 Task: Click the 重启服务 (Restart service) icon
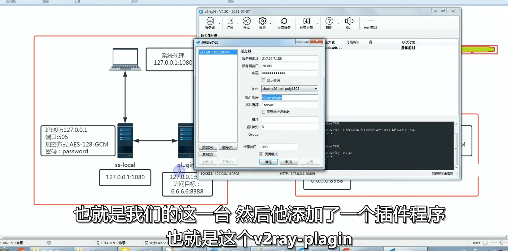pos(284,23)
